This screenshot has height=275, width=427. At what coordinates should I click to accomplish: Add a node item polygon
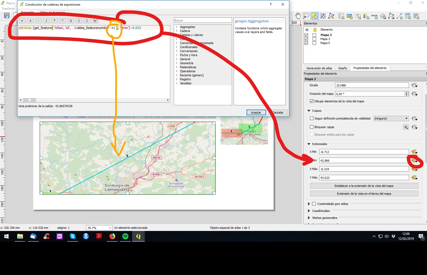tap(391, 16)
